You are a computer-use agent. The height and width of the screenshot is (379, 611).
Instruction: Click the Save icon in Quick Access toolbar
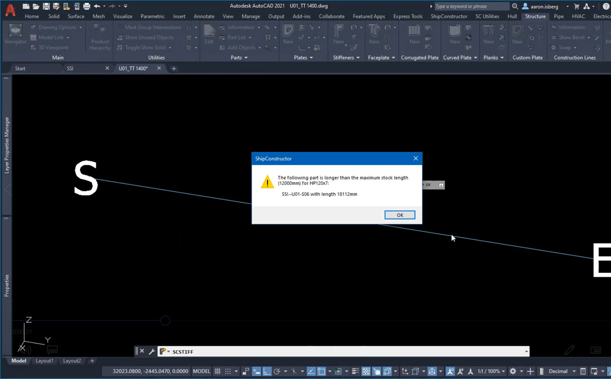pos(46,6)
